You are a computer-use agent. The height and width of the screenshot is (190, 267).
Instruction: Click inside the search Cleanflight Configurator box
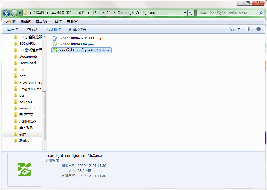click(228, 13)
